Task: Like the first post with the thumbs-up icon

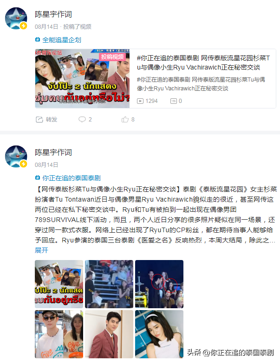Action: (x=125, y=120)
